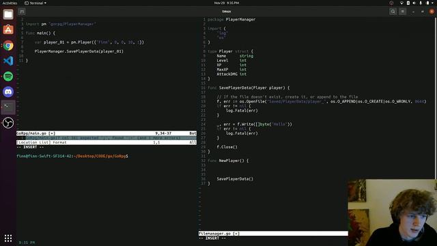Click the first log.Fatal(err) line
The image size is (437, 246).
point(242,111)
